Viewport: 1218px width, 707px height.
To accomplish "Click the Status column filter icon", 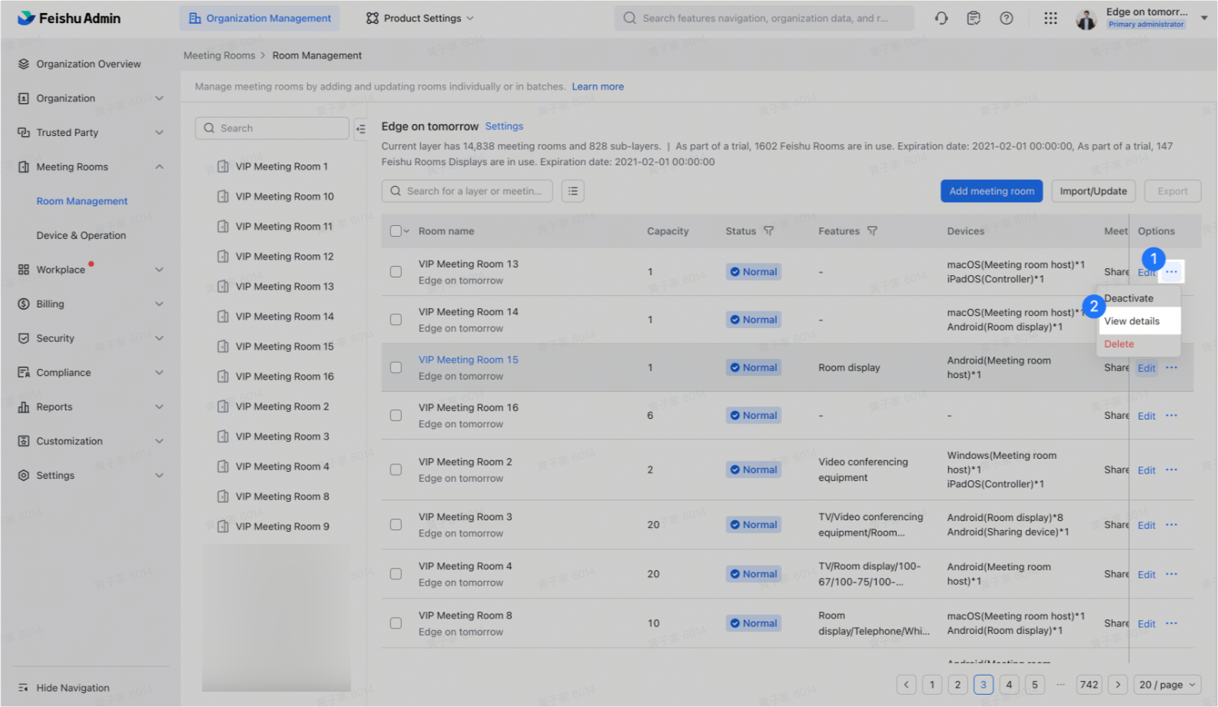I will click(768, 231).
